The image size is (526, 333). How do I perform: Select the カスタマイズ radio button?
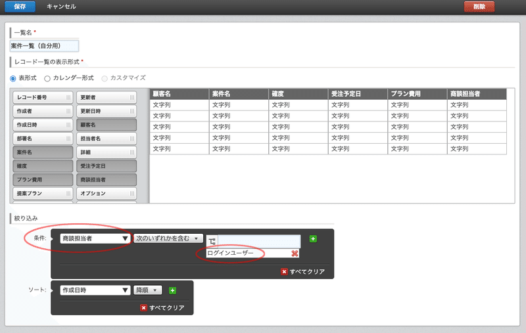click(x=105, y=78)
